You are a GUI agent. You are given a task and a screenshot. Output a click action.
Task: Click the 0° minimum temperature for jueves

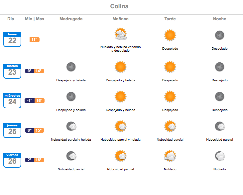(30, 130)
